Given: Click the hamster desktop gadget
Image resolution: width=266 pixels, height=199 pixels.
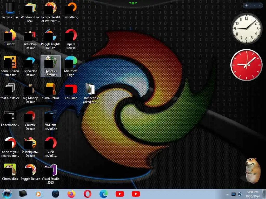Looking at the screenshot, I should (252, 170).
